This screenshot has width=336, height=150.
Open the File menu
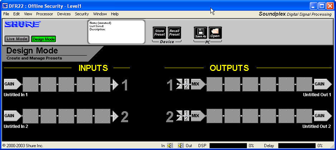(x=6, y=14)
